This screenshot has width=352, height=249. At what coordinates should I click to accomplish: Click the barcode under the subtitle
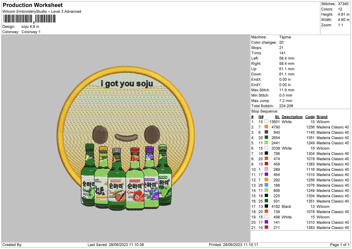tap(29, 19)
